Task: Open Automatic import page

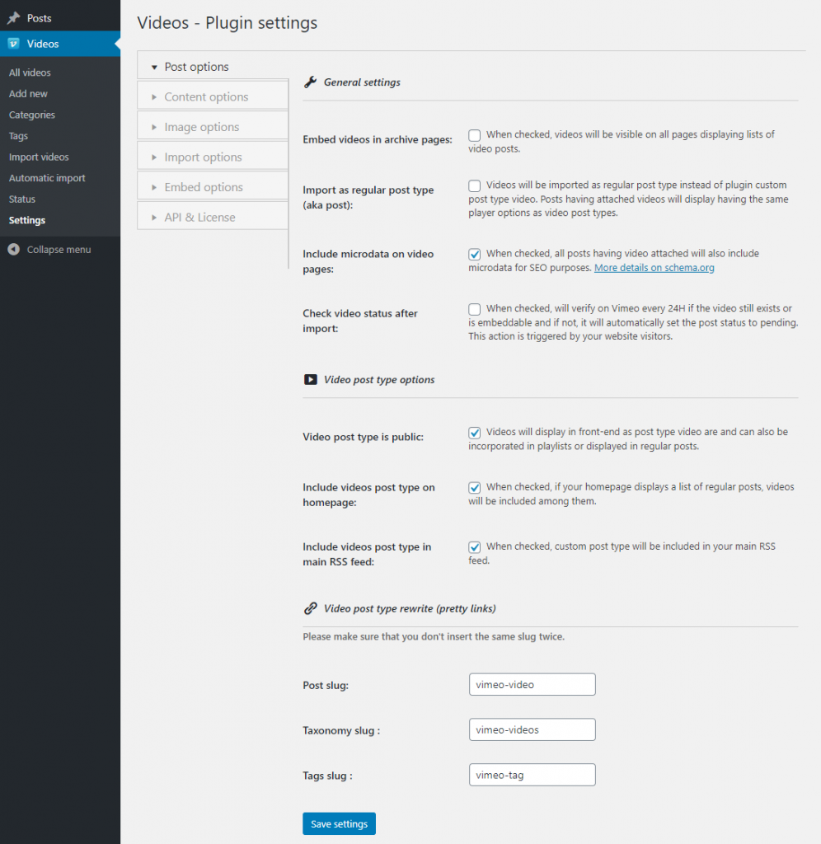Action: (x=47, y=178)
